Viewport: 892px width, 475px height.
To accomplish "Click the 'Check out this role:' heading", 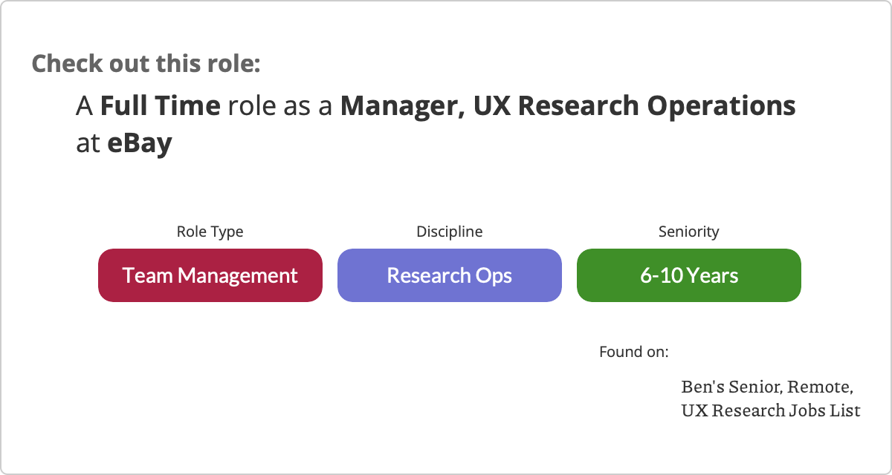I will pyautogui.click(x=146, y=64).
